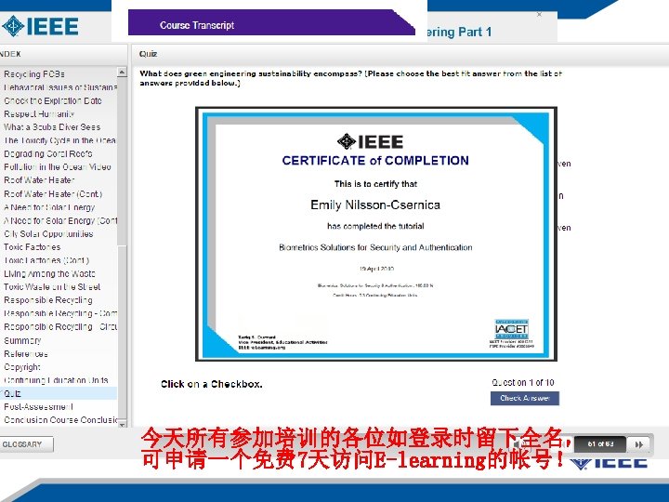The width and height of the screenshot is (669, 502).
Task: Click the INDEX panel header
Action: 10,54
